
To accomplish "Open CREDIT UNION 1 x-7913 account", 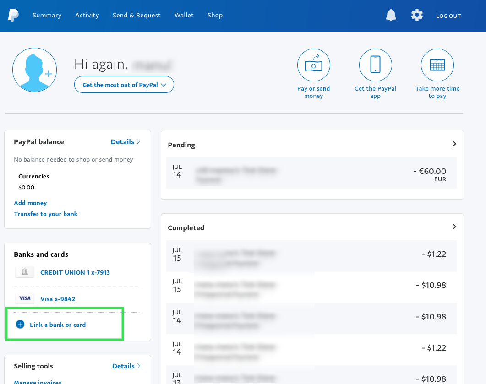I will (x=75, y=272).
